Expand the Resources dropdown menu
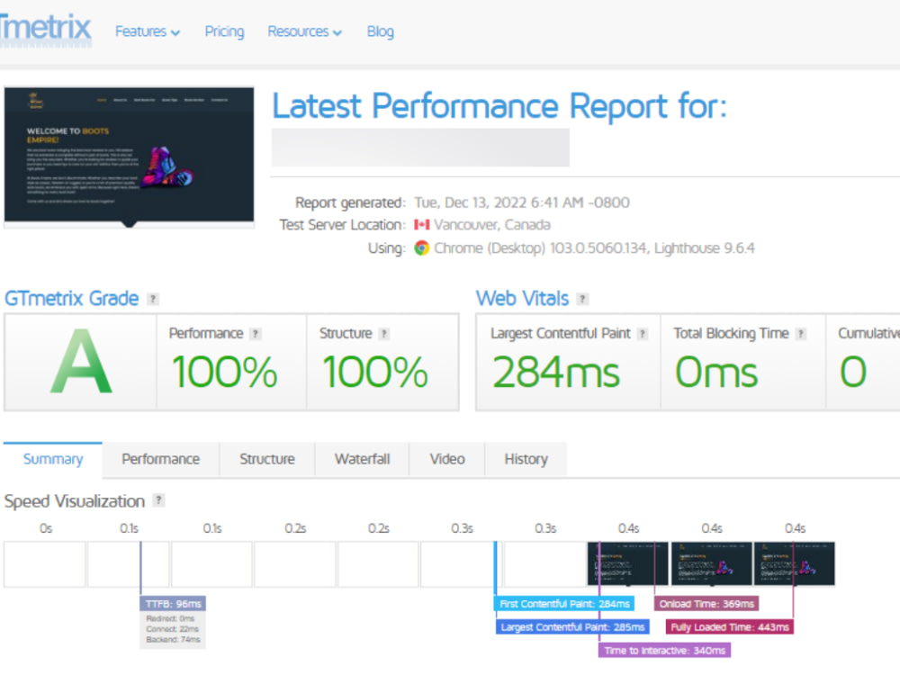The height and width of the screenshot is (675, 900). (x=305, y=31)
